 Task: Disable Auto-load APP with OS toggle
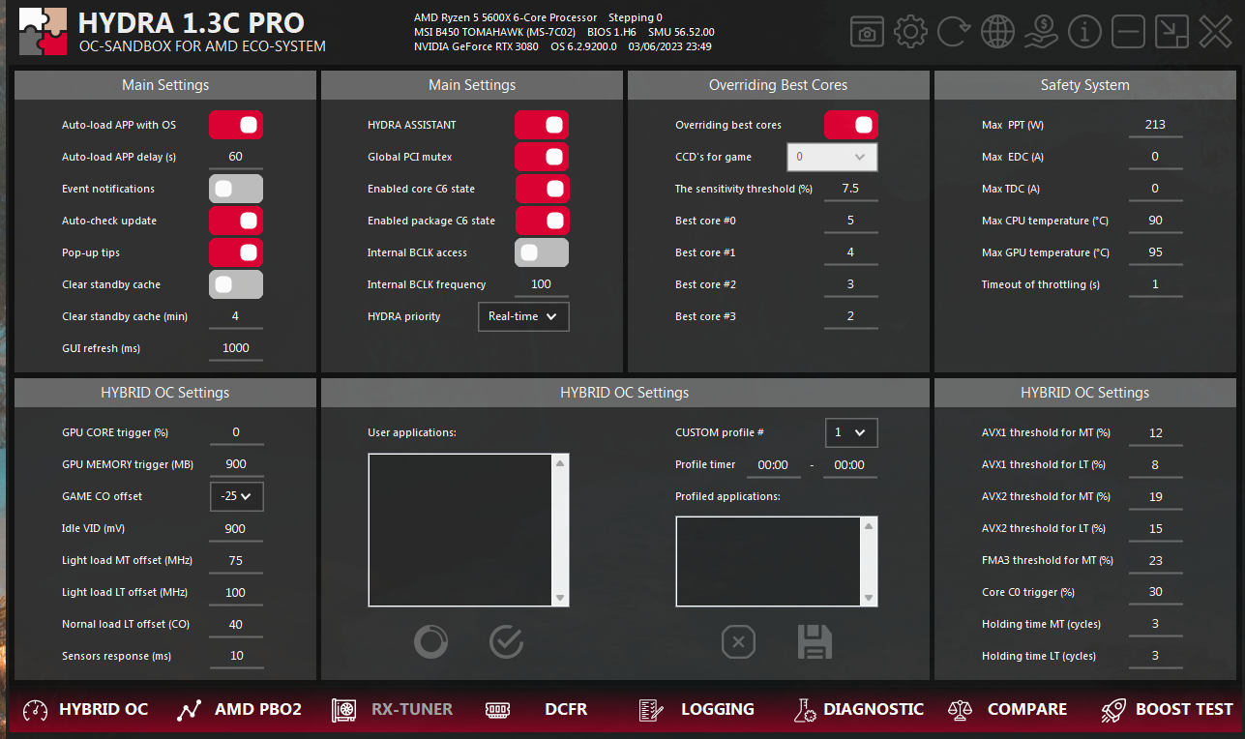pos(236,125)
